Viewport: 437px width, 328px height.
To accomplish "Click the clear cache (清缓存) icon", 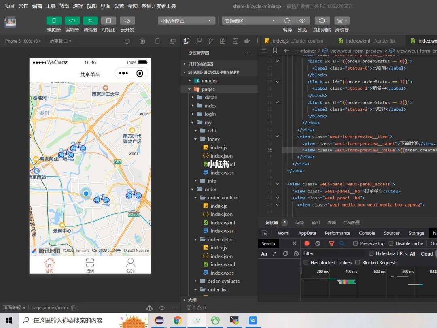I will click(x=342, y=21).
